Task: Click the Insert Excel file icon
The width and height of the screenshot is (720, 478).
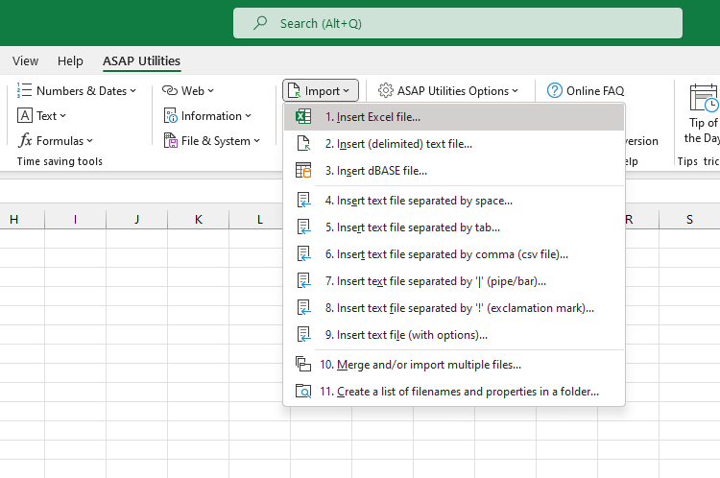Action: [303, 117]
